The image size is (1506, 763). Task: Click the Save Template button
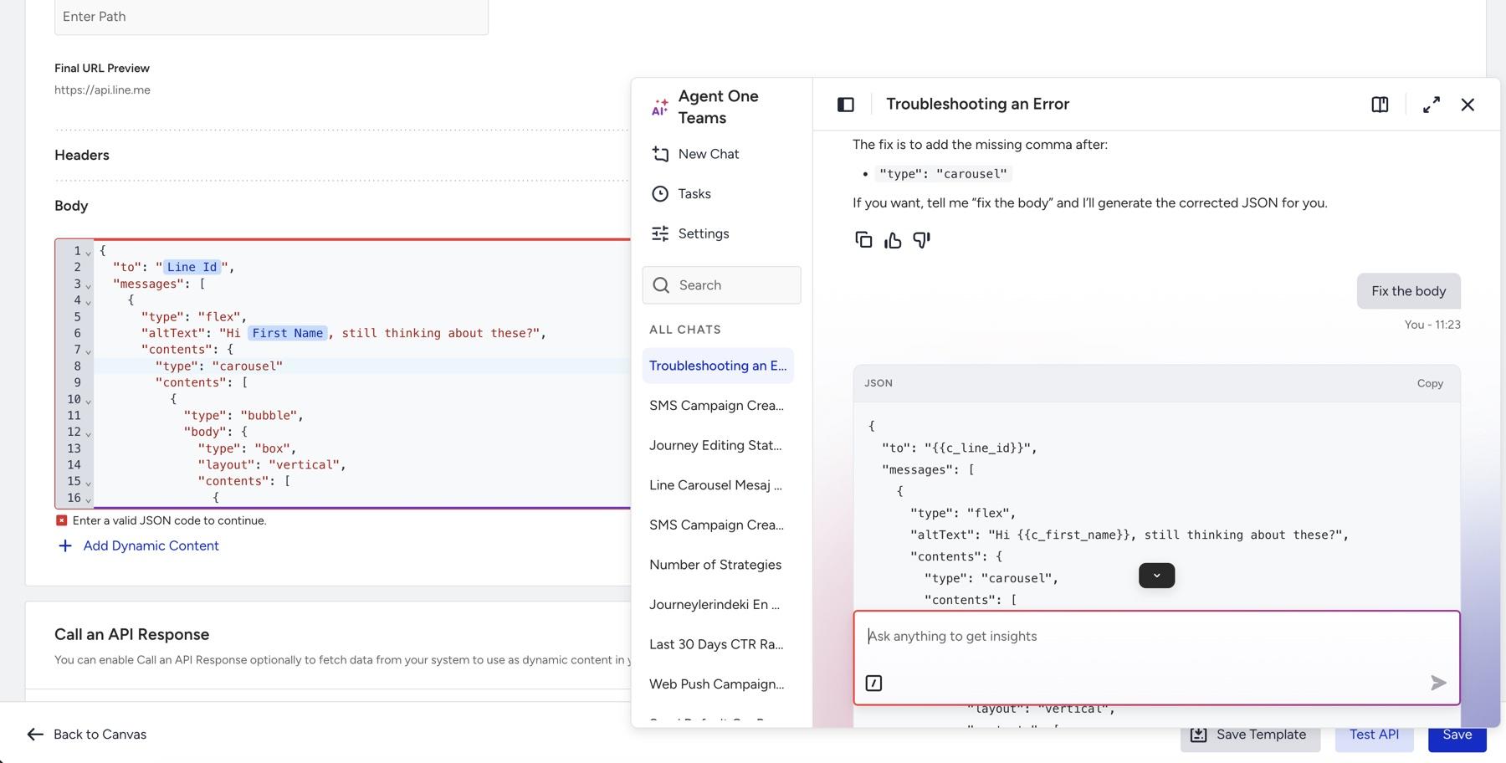click(x=1250, y=735)
